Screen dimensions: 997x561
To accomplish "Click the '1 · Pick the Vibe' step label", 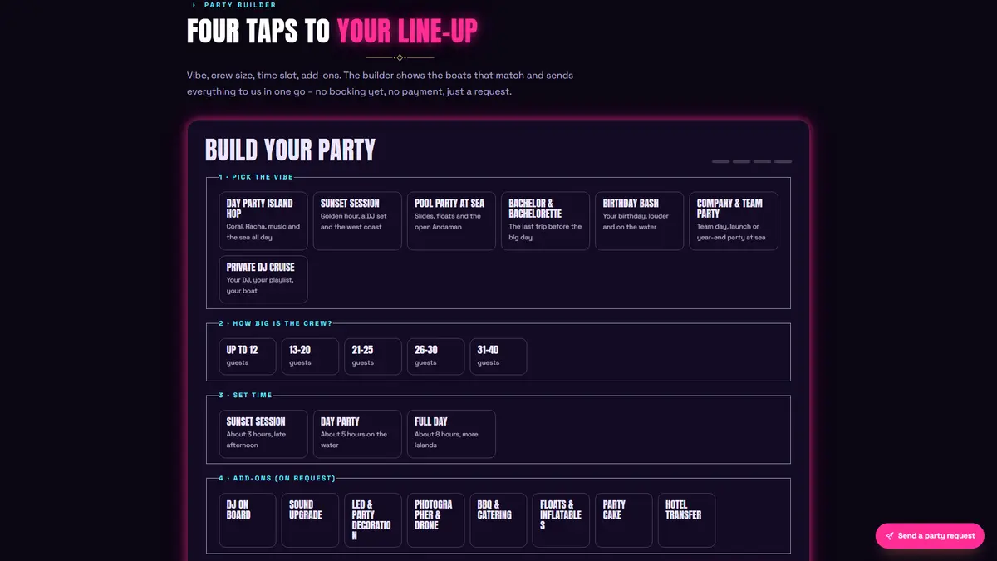I will [x=256, y=177].
